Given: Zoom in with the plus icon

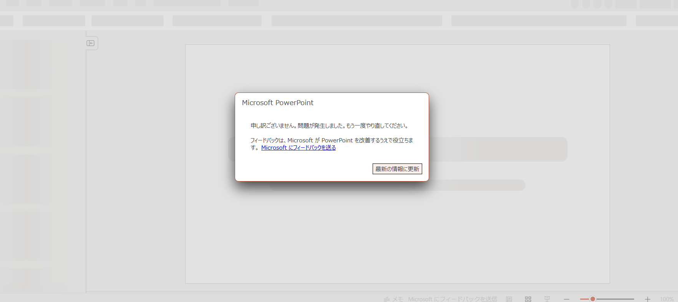Looking at the screenshot, I should 648,299.
